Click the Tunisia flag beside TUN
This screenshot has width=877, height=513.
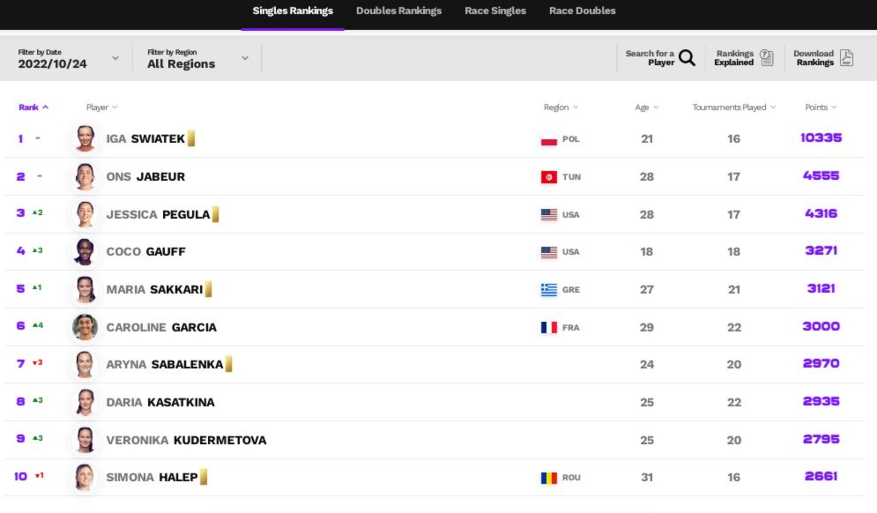point(549,177)
